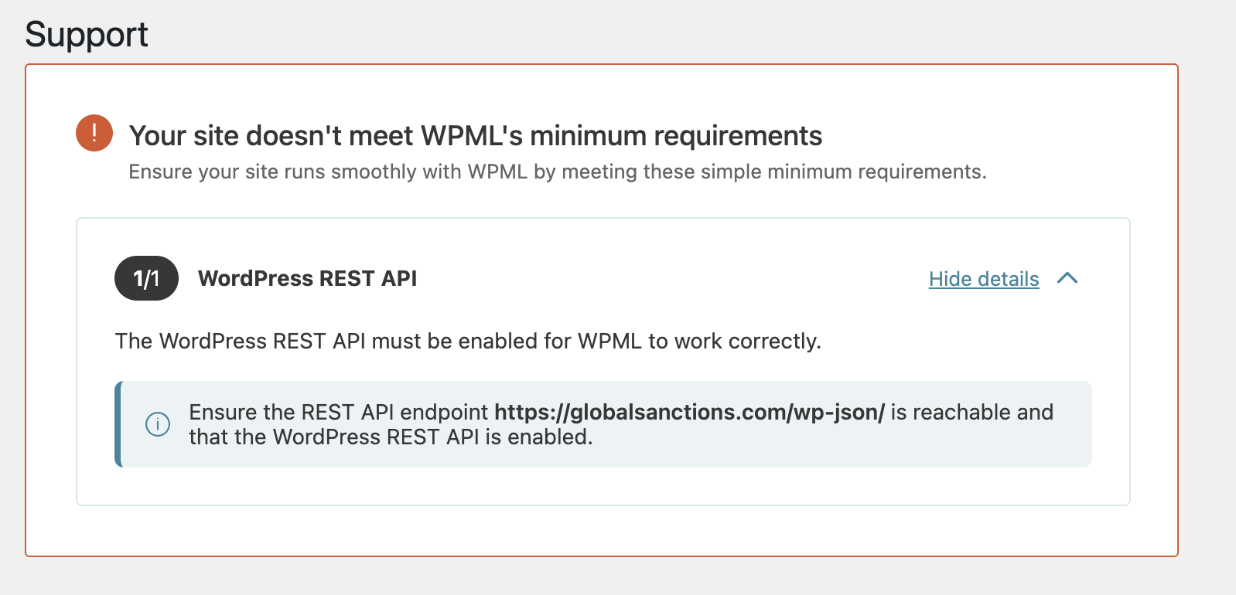Viewport: 1236px width, 595px height.
Task: Click the globalsanctions.com/wp-json/ endpoint URL
Action: tap(689, 412)
